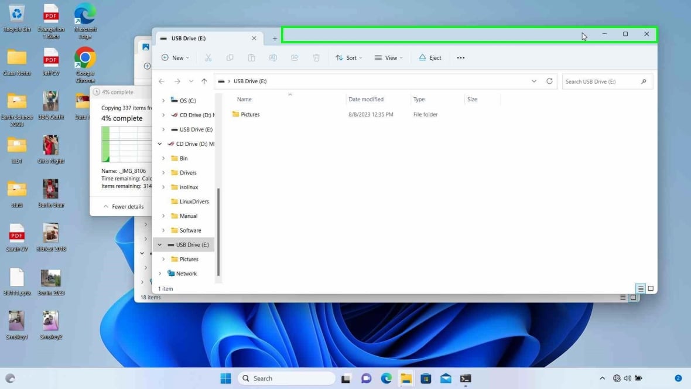Open address bar history dropdown
Viewport: 691px width, 389px height.
(x=533, y=81)
